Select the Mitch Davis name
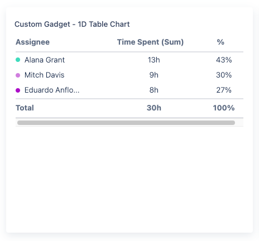 click(44, 75)
